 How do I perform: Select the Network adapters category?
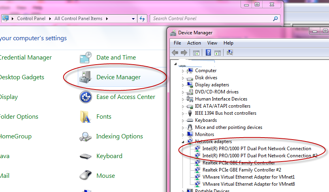pyautogui.click(x=213, y=142)
